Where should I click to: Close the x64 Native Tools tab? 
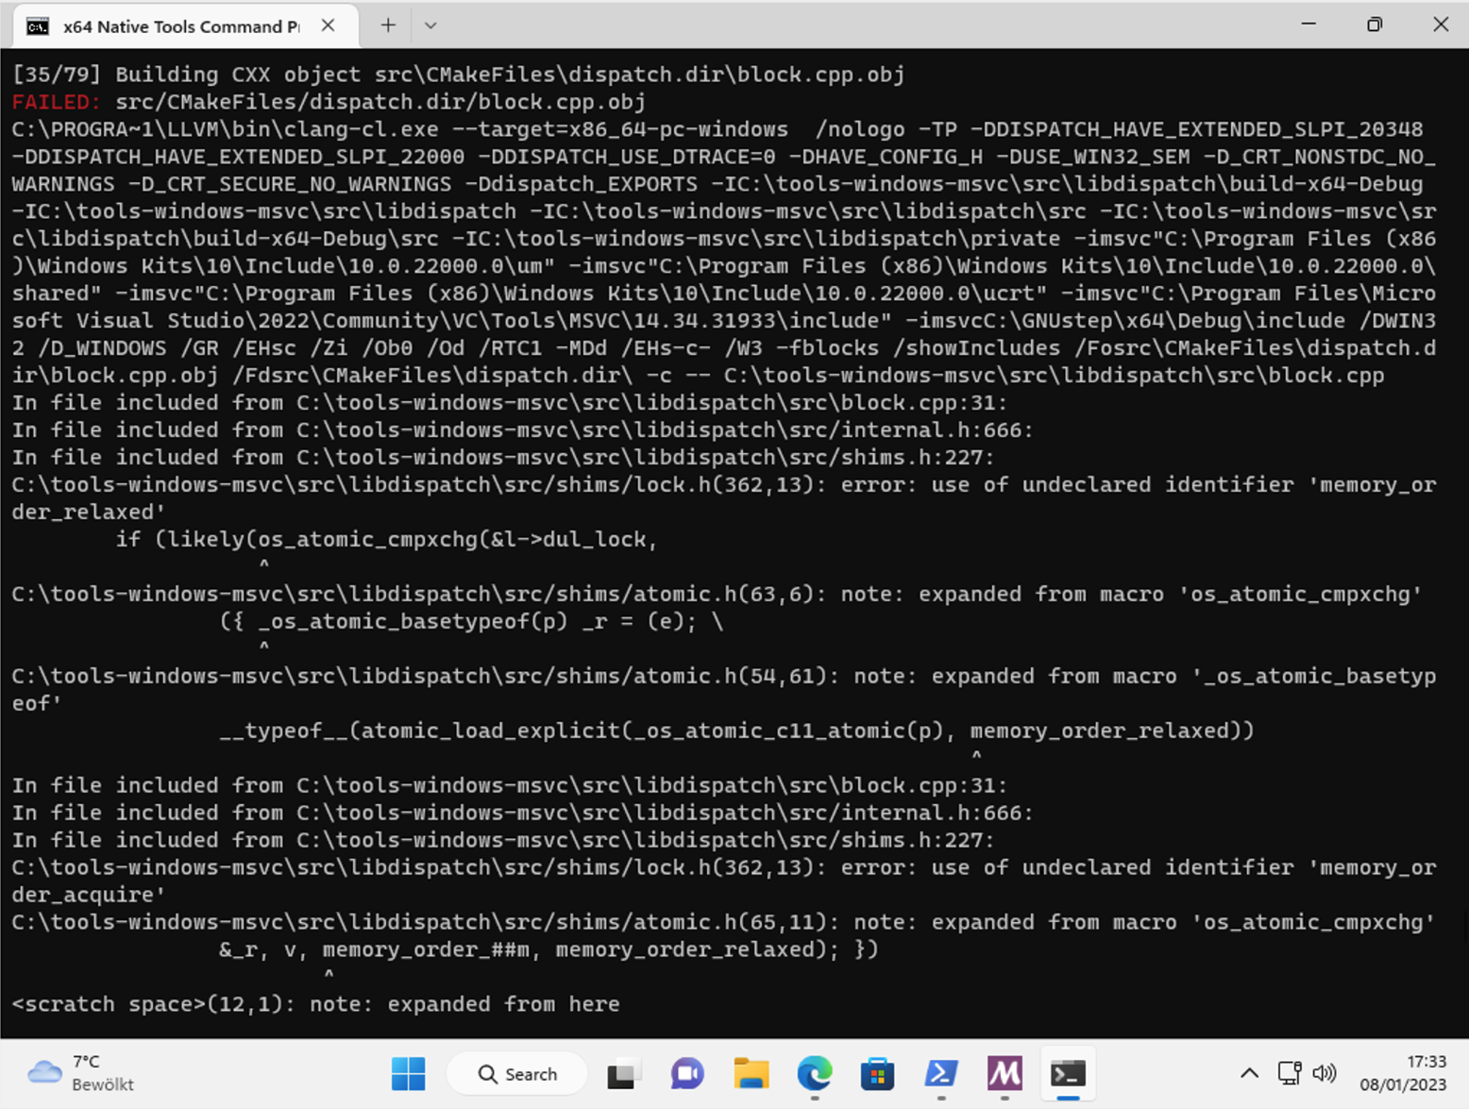click(x=328, y=25)
